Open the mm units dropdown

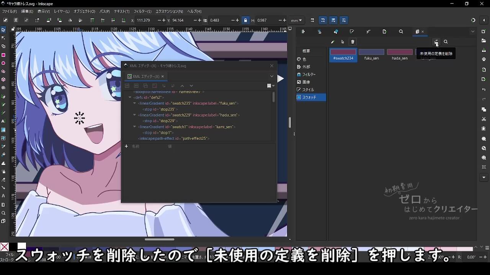tap(296, 20)
